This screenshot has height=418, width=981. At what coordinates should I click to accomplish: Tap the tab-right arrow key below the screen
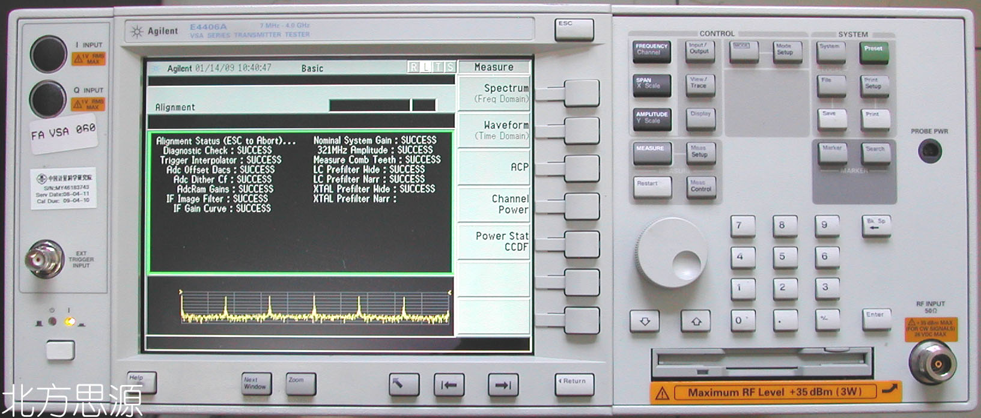point(503,384)
